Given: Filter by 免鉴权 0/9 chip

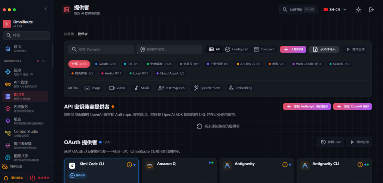Looking at the screenshot, I should [x=189, y=64].
